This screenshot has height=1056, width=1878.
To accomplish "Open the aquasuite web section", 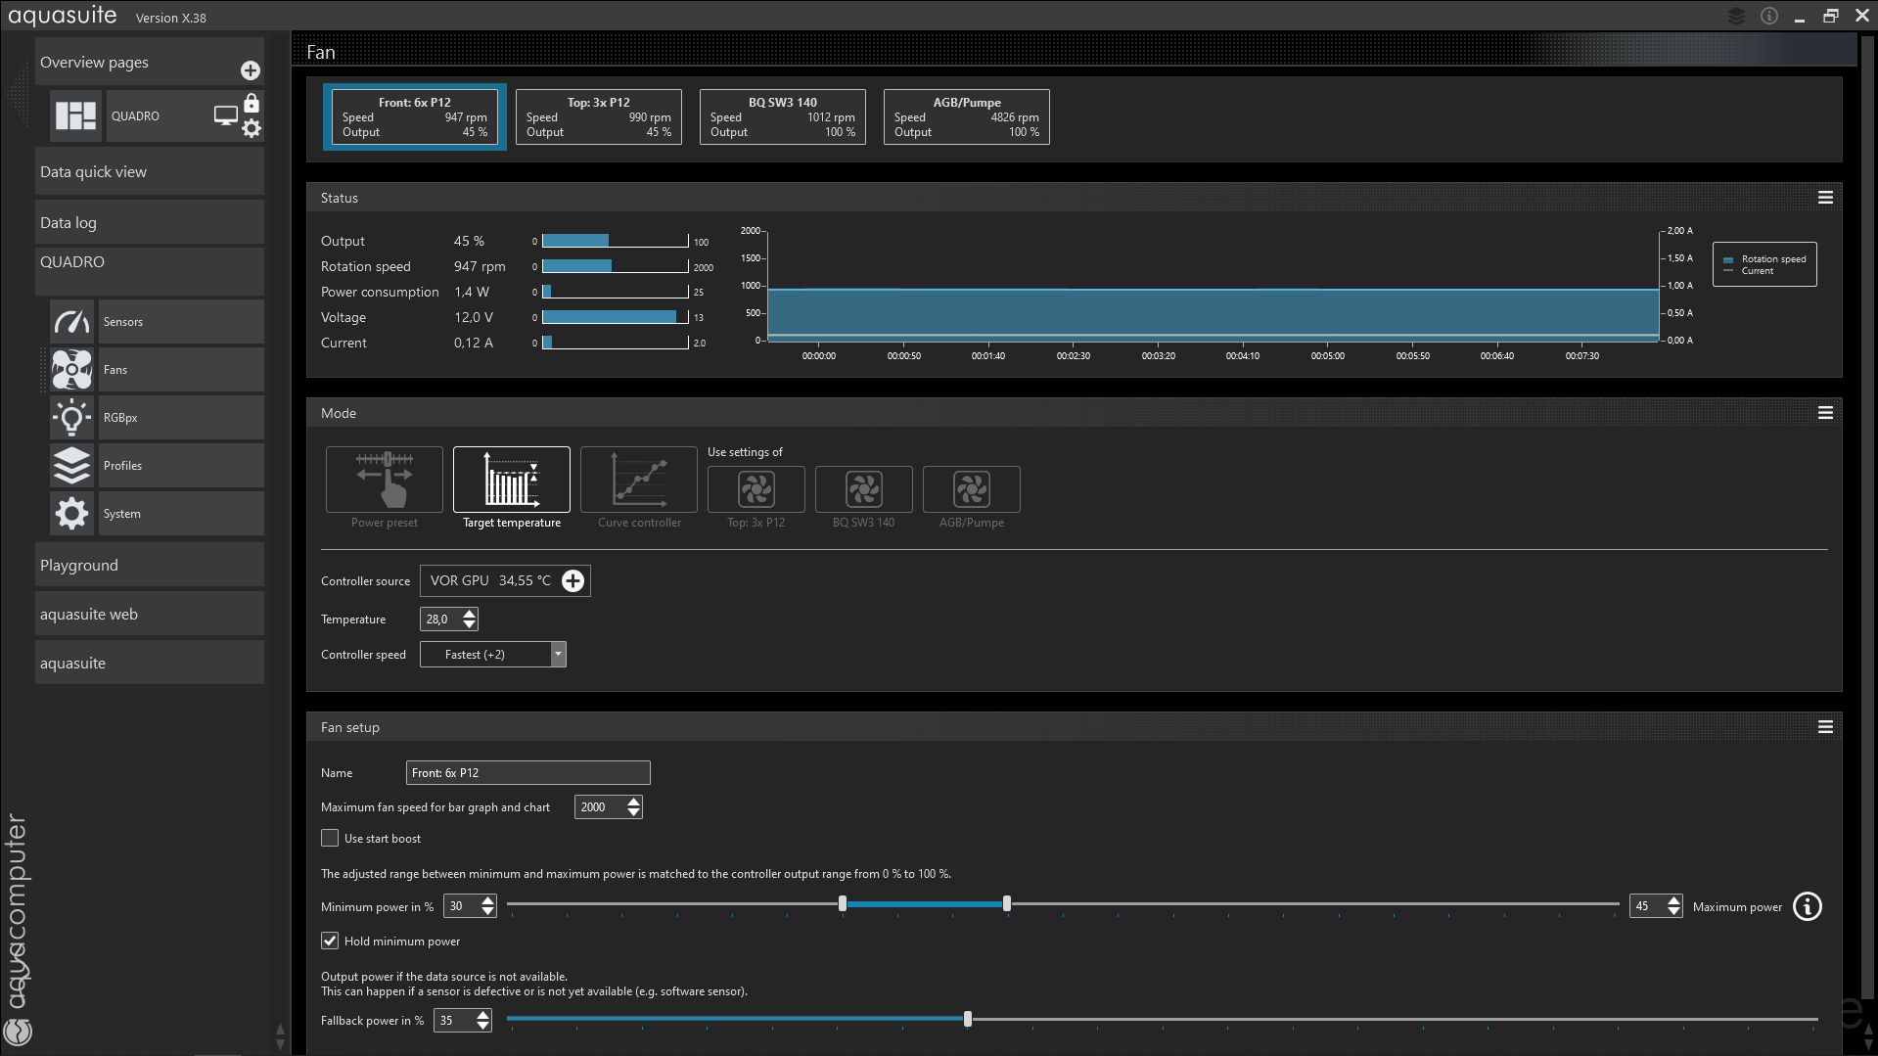I will point(150,614).
